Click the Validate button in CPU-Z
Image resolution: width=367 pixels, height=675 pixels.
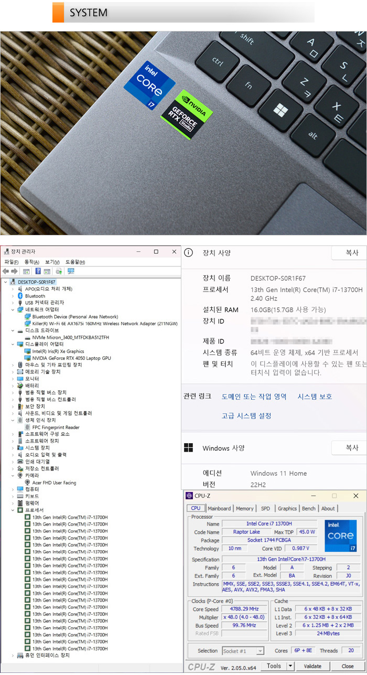313,666
